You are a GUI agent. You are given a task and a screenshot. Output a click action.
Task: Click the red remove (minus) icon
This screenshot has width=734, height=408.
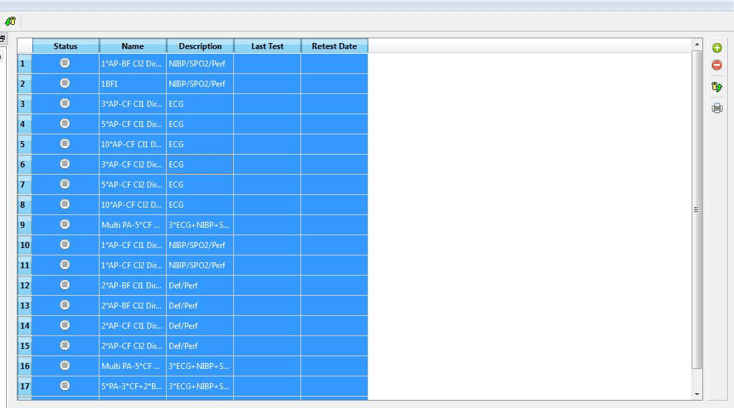[x=717, y=65]
